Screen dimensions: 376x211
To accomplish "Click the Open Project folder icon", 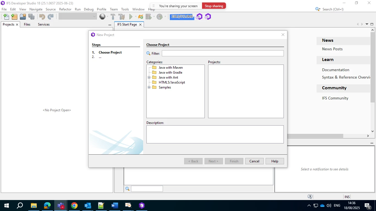I will (x=23, y=17).
